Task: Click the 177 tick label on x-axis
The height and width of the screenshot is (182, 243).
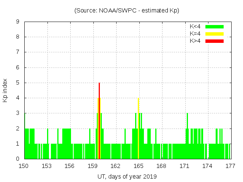Action: pyautogui.click(x=230, y=166)
